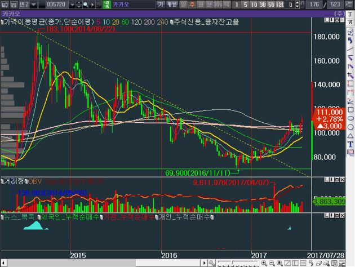Select the 1 interval button
The image size is (355, 267).
(x=237, y=5)
